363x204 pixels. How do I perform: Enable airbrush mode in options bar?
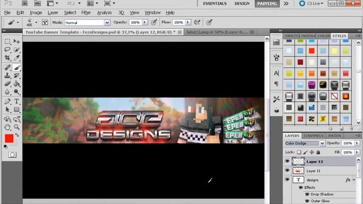click(x=197, y=22)
